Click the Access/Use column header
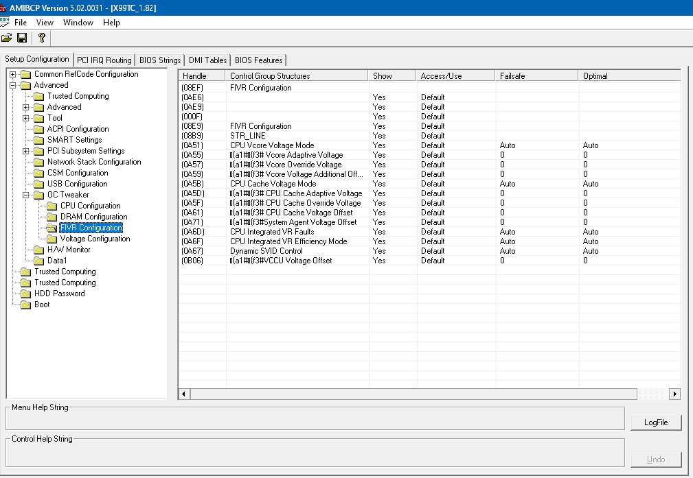Viewport: 693px width, 478px height. pos(455,76)
